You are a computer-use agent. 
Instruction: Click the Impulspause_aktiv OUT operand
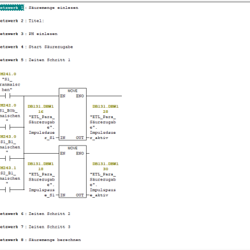click(x=103, y=193)
